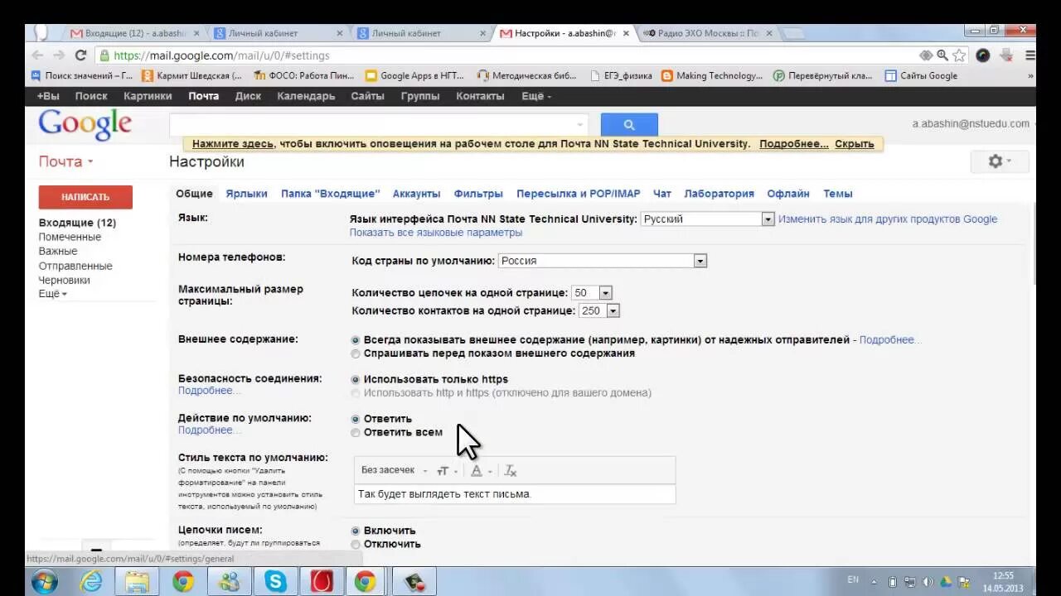This screenshot has height=596, width=1061.
Task: Show more bookmarks with chevron
Action: pyautogui.click(x=1030, y=75)
